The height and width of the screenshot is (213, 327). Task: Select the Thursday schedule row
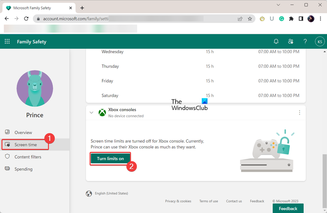(x=196, y=66)
